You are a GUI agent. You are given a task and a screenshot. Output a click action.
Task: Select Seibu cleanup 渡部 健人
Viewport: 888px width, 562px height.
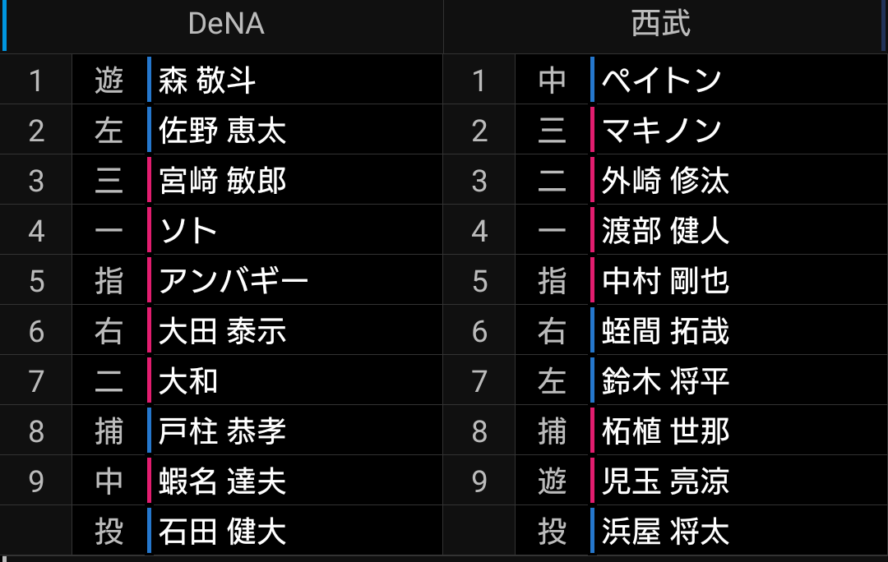pyautogui.click(x=665, y=230)
